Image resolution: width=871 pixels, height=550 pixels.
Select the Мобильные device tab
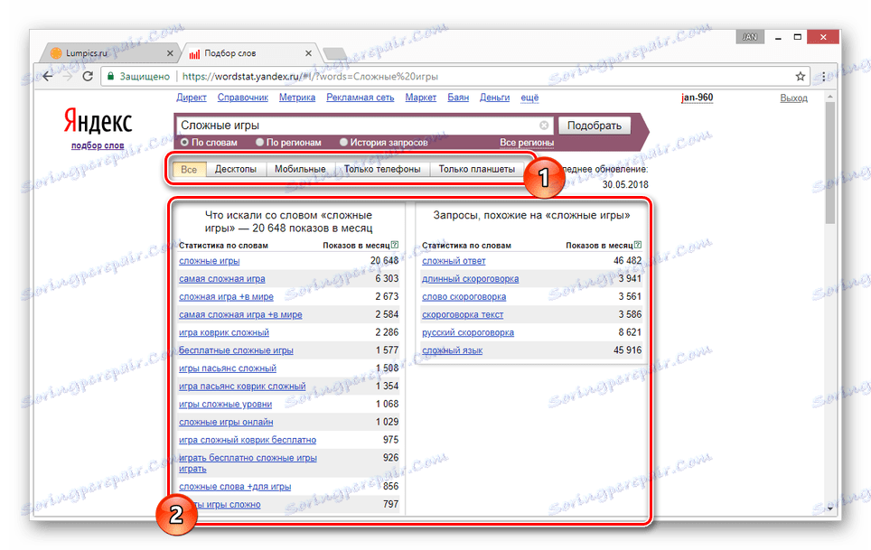click(x=300, y=169)
